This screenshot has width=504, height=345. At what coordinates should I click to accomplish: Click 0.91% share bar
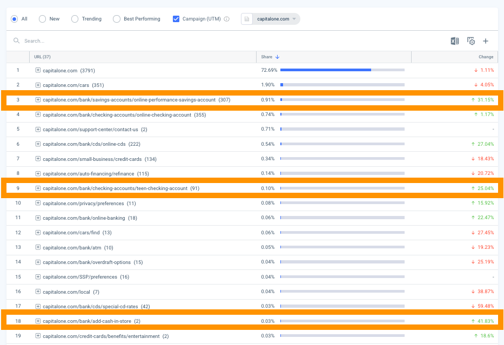pos(342,99)
